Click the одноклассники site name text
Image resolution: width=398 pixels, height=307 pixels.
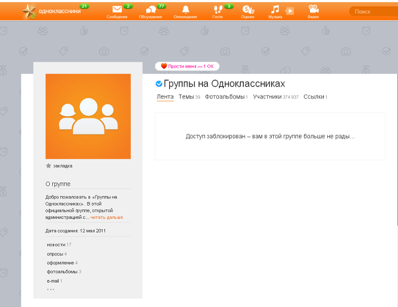[x=60, y=11]
